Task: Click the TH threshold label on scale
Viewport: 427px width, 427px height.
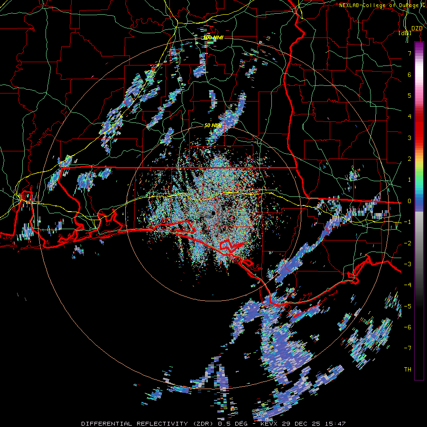Action: click(x=408, y=369)
